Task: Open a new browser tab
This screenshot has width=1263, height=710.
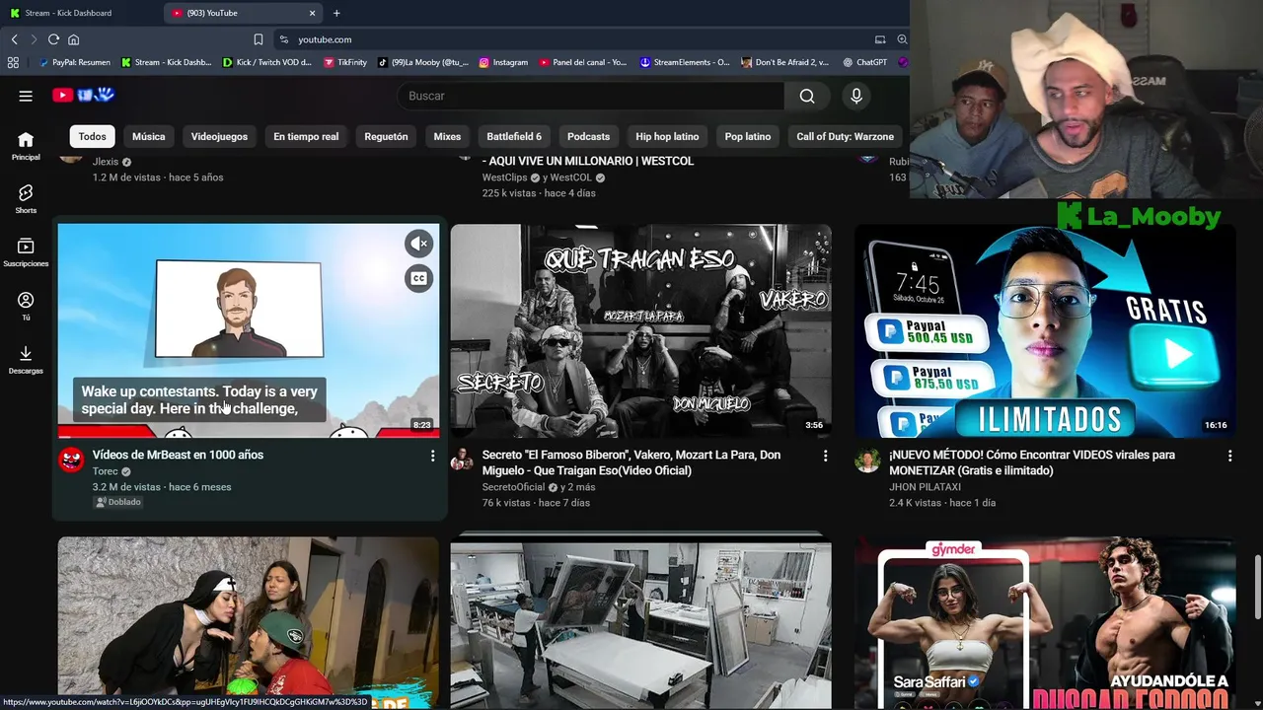Action: point(336,13)
